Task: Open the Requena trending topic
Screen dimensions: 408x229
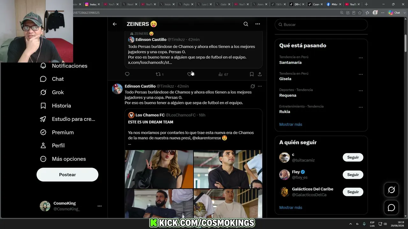Action: [x=288, y=95]
